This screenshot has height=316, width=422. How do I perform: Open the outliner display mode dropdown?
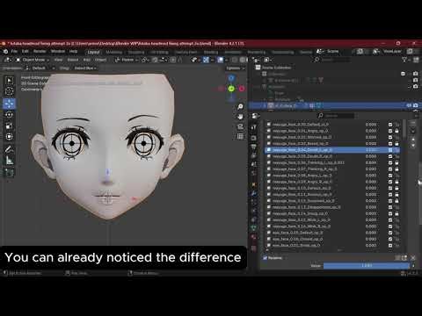(x=267, y=60)
